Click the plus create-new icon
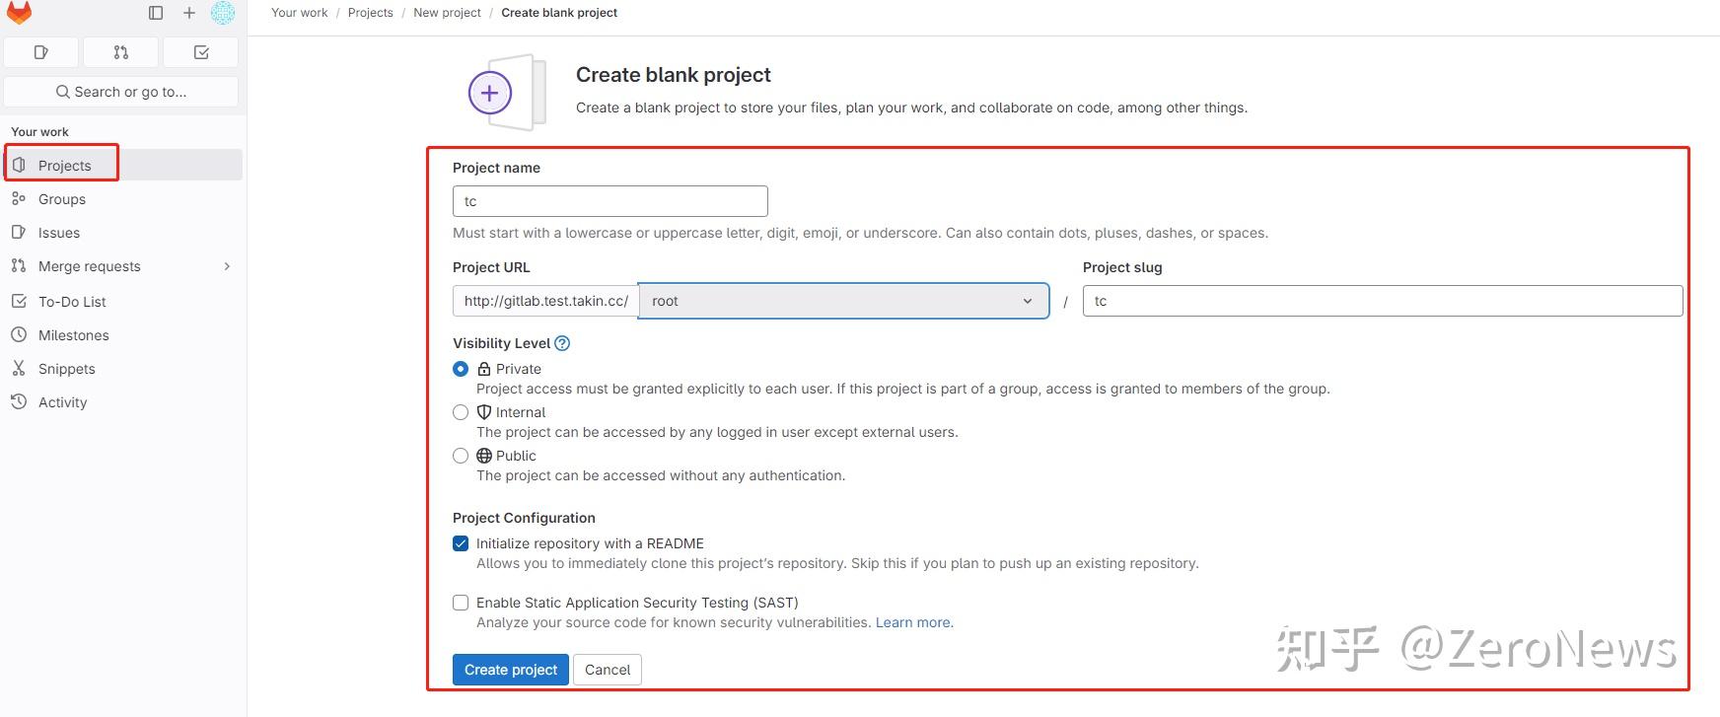 [189, 13]
